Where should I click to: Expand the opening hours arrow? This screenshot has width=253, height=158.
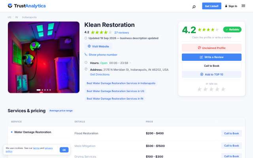(130, 63)
